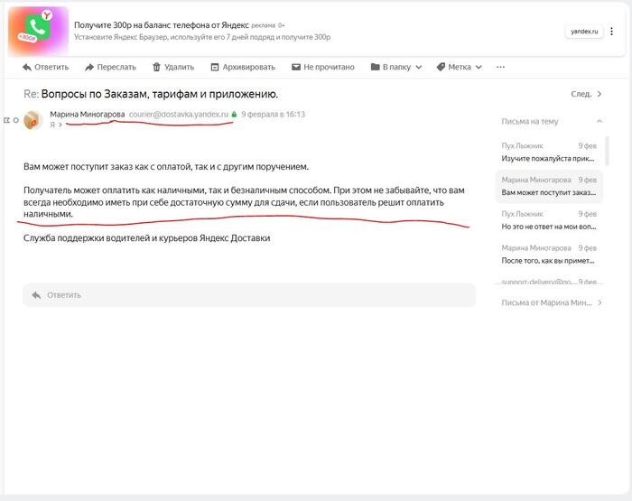Open thread message 'После того, как вы примет...'

tap(549, 255)
